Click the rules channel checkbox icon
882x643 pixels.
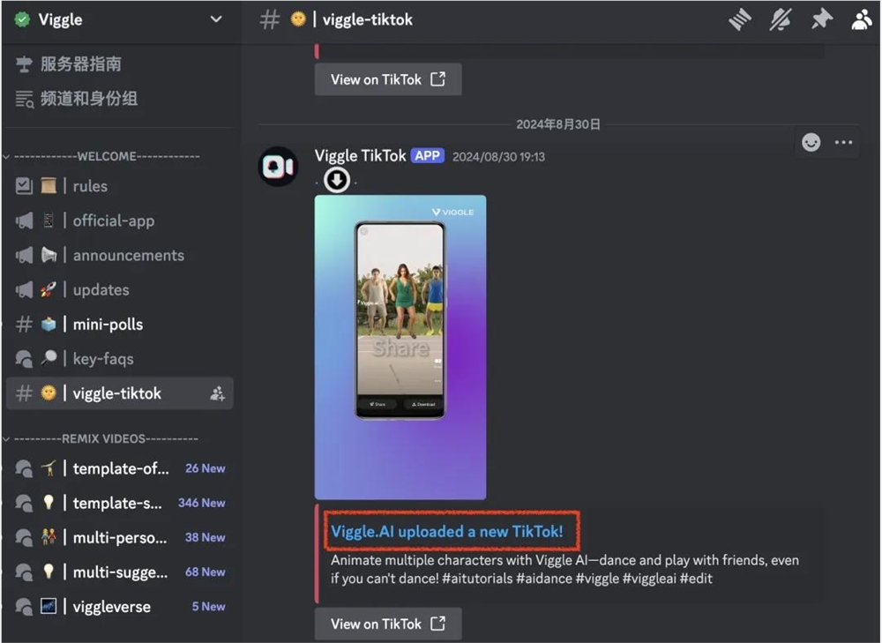tap(24, 185)
